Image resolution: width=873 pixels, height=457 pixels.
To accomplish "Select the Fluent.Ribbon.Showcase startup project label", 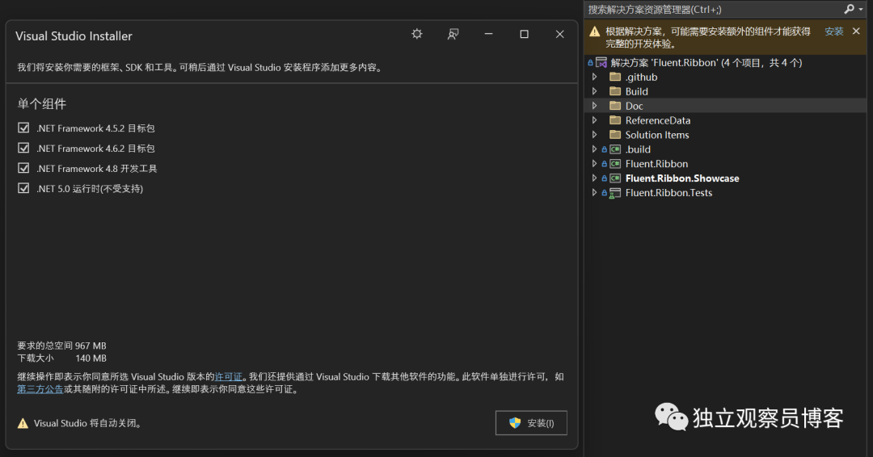I will coord(682,178).
